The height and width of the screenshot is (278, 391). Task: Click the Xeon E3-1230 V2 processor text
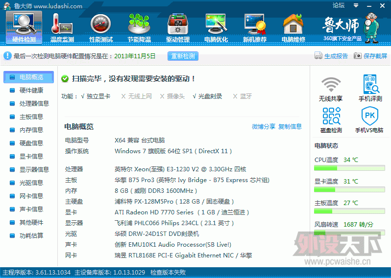[x=180, y=169]
